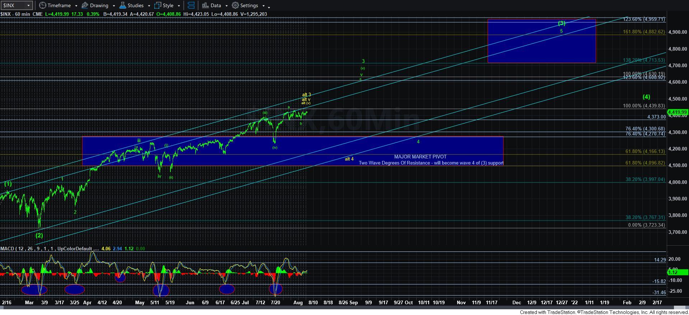Open the Drawing pencil tool icon

pyautogui.click(x=85, y=5)
